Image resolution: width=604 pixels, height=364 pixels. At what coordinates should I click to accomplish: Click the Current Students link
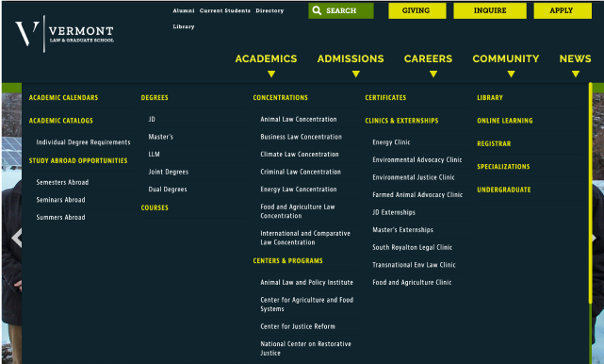(x=225, y=10)
